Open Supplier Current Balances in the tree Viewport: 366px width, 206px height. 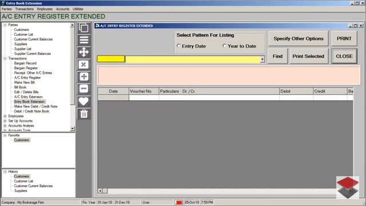(x=33, y=53)
